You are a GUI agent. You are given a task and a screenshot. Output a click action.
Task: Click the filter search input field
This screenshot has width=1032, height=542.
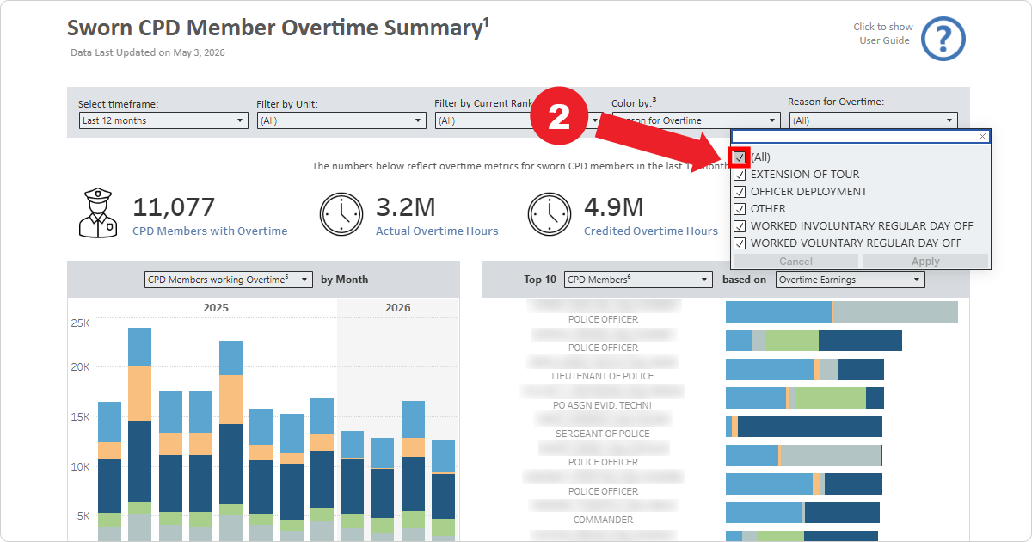point(854,136)
